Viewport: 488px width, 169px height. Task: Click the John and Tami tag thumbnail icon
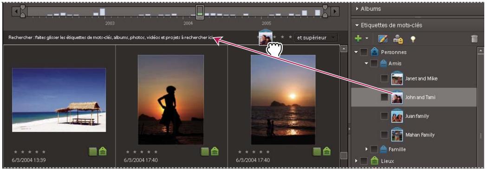[397, 97]
